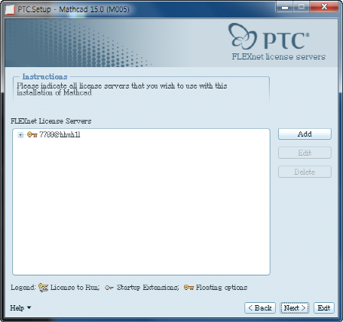Go back with the Back button

coord(260,308)
